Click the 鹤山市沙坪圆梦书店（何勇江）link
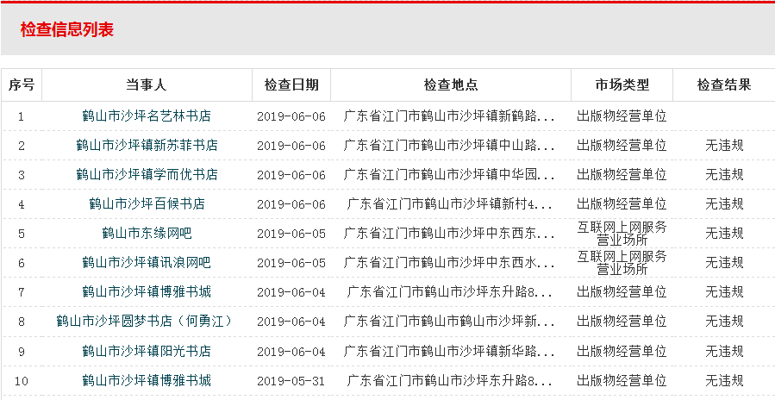775x400 pixels. pos(147,322)
